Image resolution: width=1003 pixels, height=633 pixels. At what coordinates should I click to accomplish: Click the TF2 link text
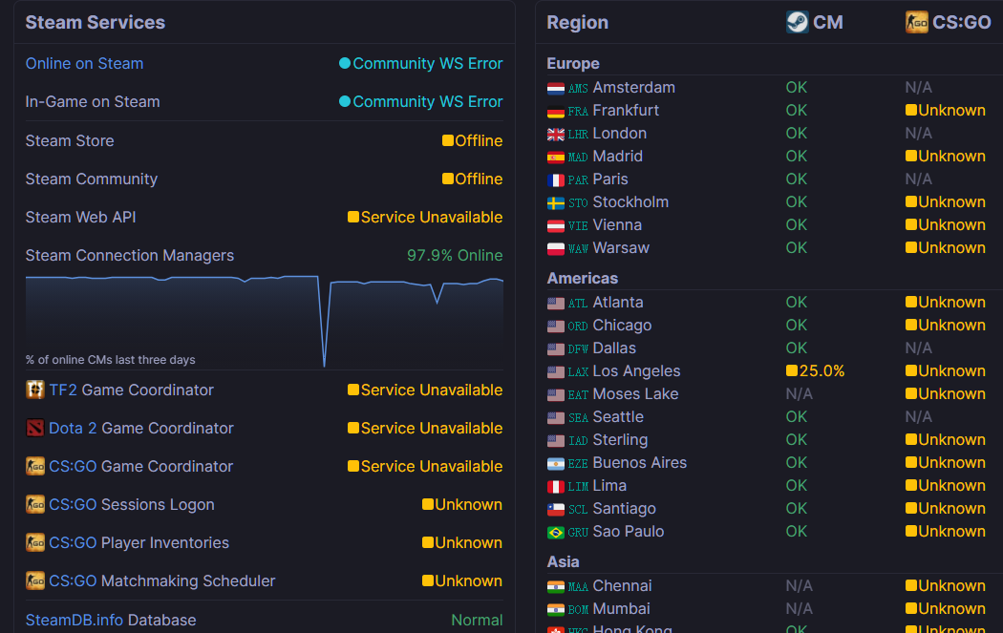[63, 390]
